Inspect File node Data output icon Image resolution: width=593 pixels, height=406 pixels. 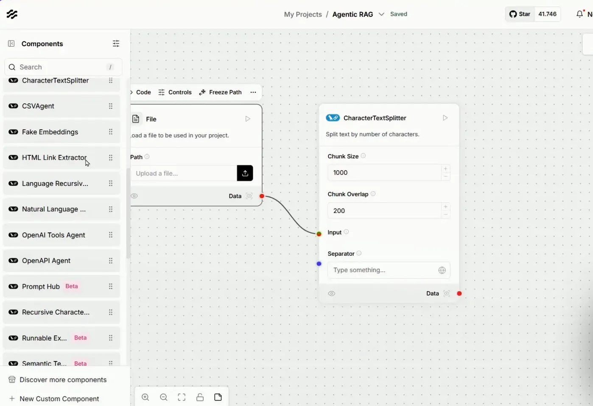(x=249, y=196)
